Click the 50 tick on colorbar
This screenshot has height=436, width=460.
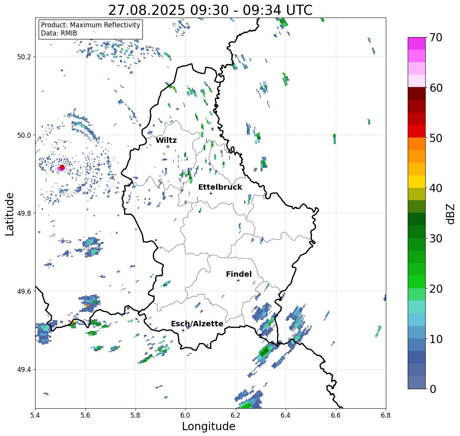[435, 138]
